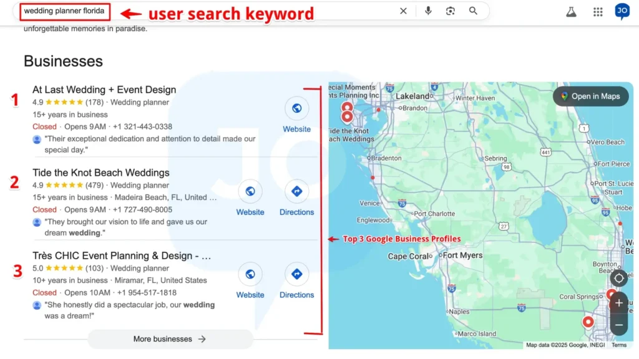The image size is (639, 359).
Task: Click 'Miramar, FL, United States' address text
Action: point(160,280)
